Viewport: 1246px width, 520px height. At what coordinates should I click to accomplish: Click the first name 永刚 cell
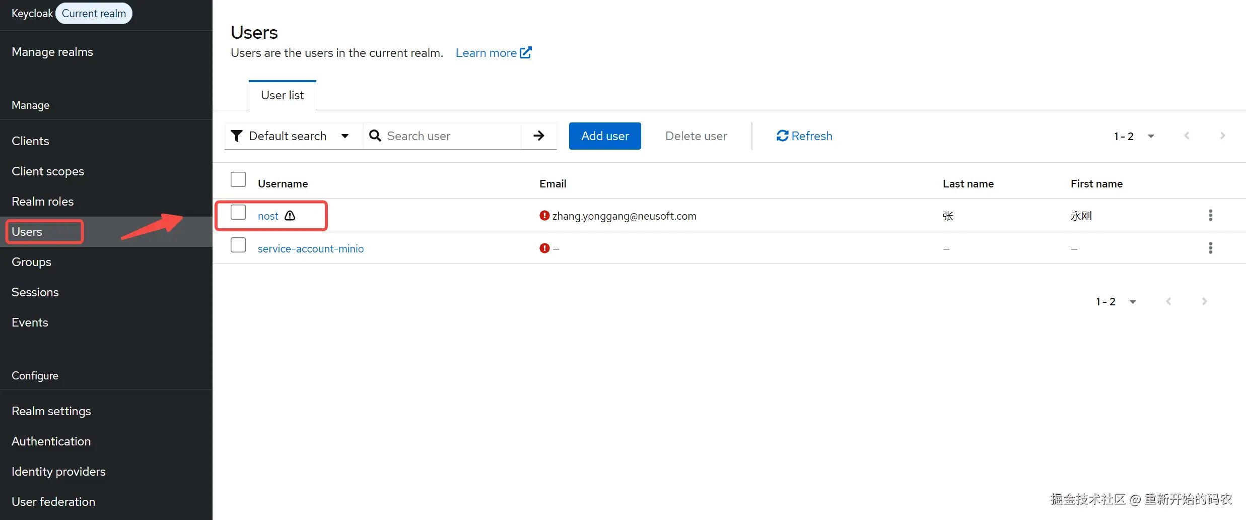click(x=1081, y=216)
